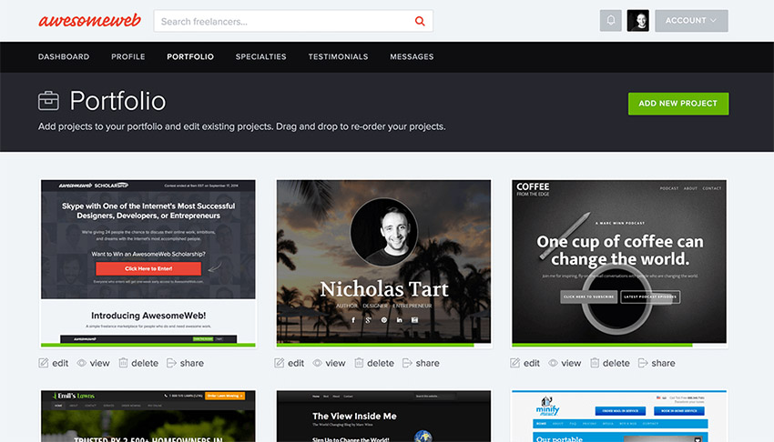Screen dimensions: 774x442
Task: Click the red search magnifier icon
Action: click(420, 21)
